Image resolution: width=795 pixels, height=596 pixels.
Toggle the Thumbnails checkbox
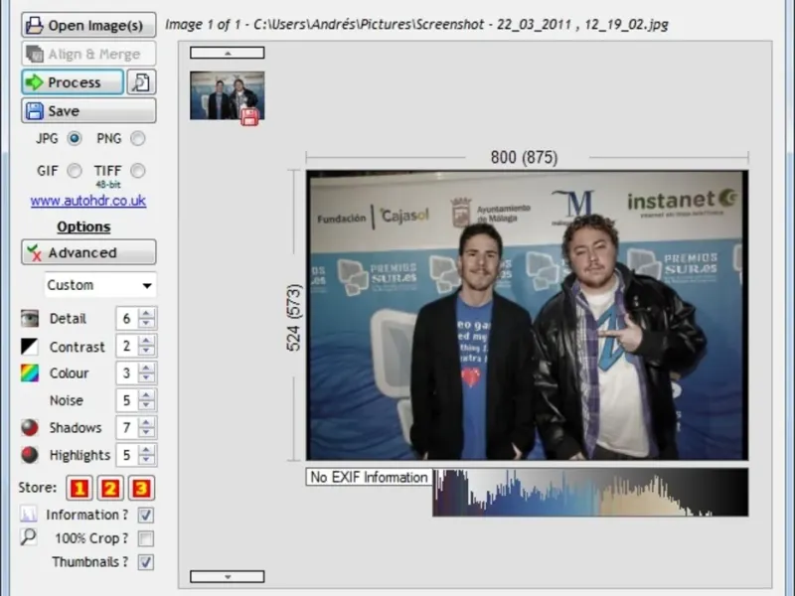(x=145, y=562)
